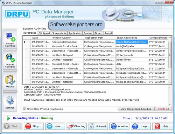Click Computer\User column header

tap(158, 38)
